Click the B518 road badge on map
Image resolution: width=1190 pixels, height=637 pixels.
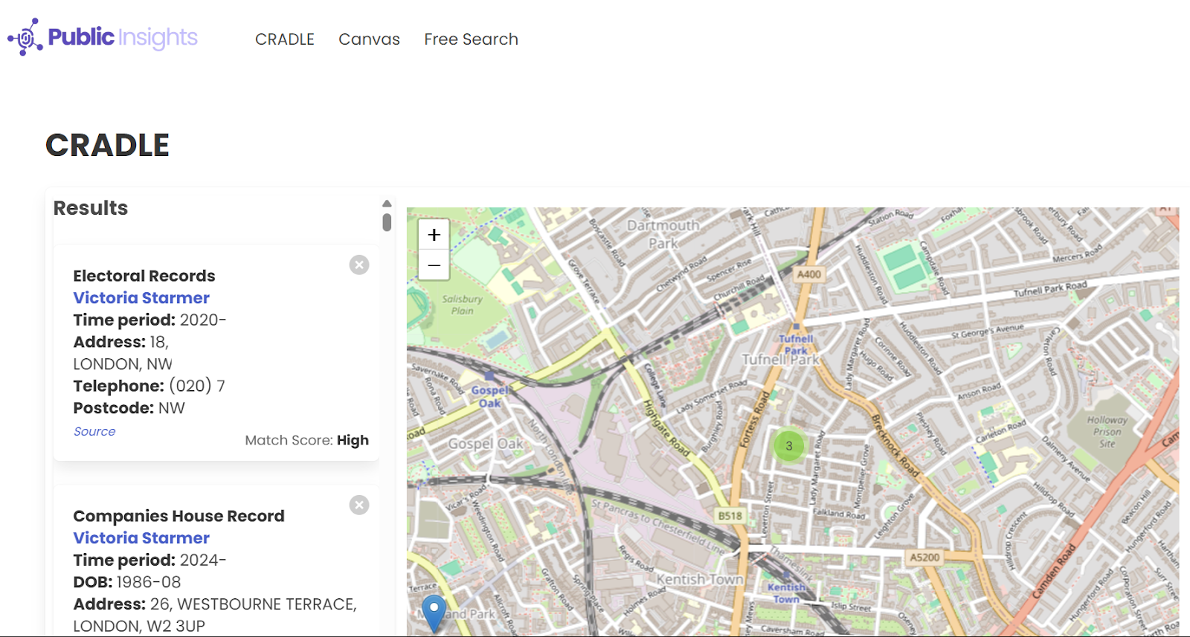[x=730, y=516]
